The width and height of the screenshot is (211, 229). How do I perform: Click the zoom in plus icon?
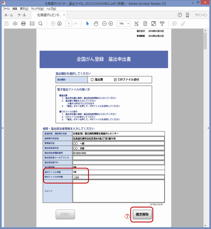point(111,24)
